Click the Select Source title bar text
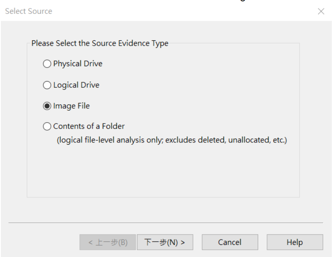 (x=29, y=11)
